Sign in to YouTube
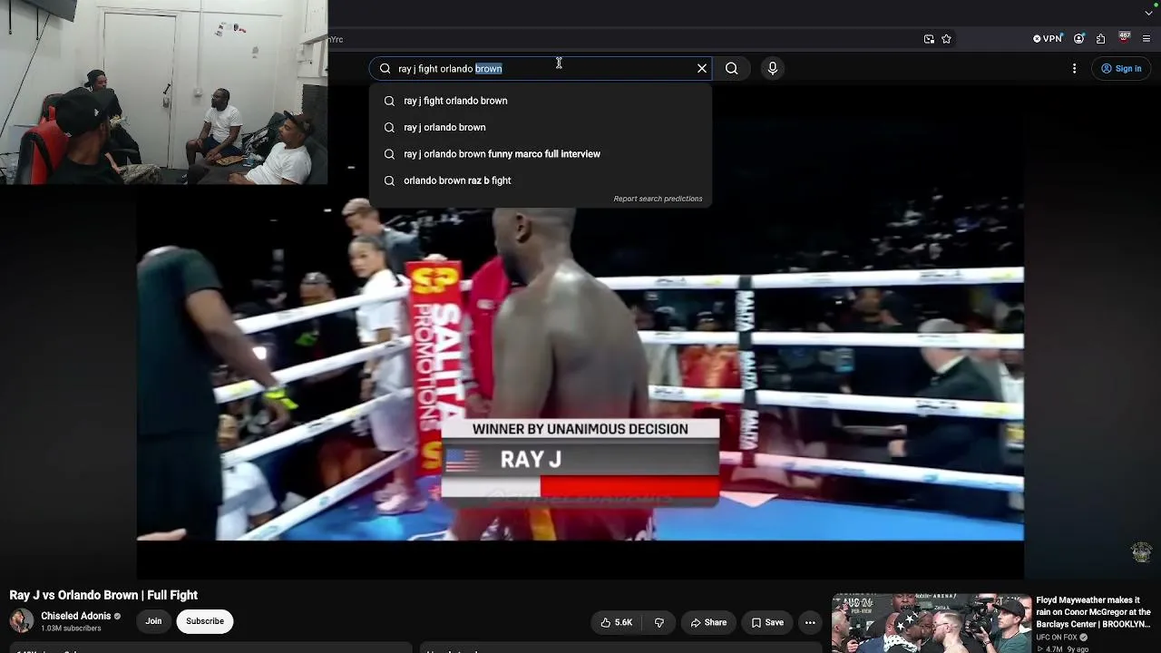This screenshot has width=1161, height=653. point(1121,68)
